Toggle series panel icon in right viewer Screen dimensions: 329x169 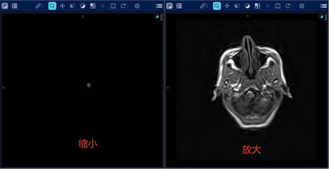pyautogui.click(x=169, y=6)
